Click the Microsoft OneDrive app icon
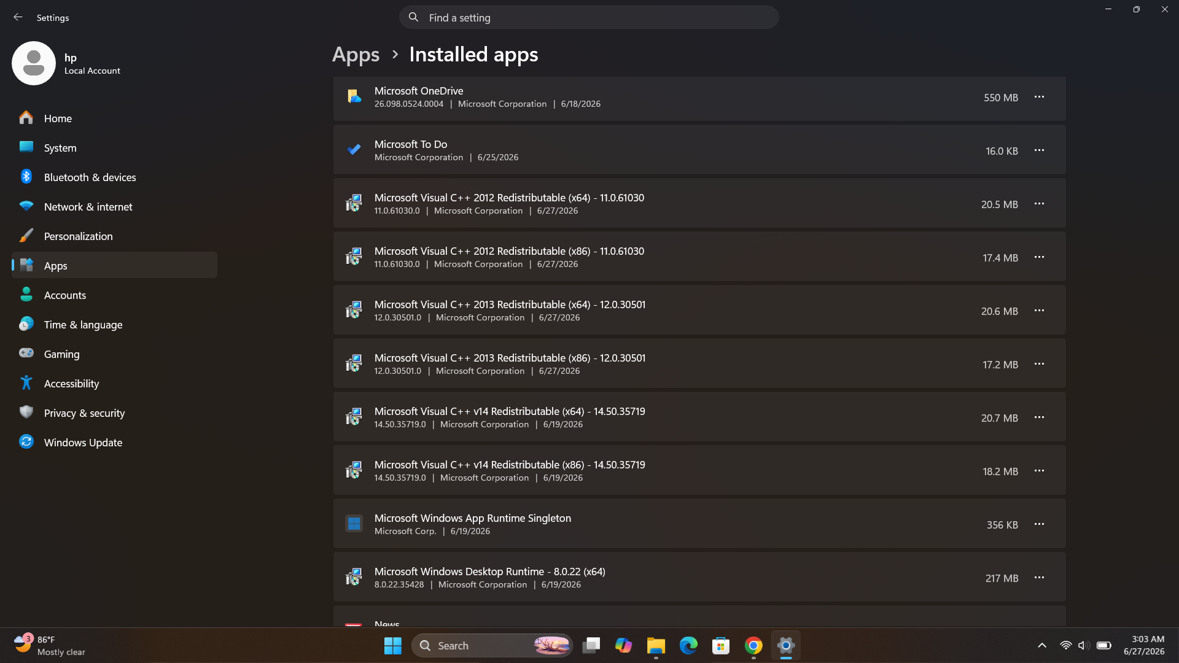1179x663 pixels. point(354,96)
